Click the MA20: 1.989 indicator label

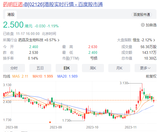pos(67,76)
